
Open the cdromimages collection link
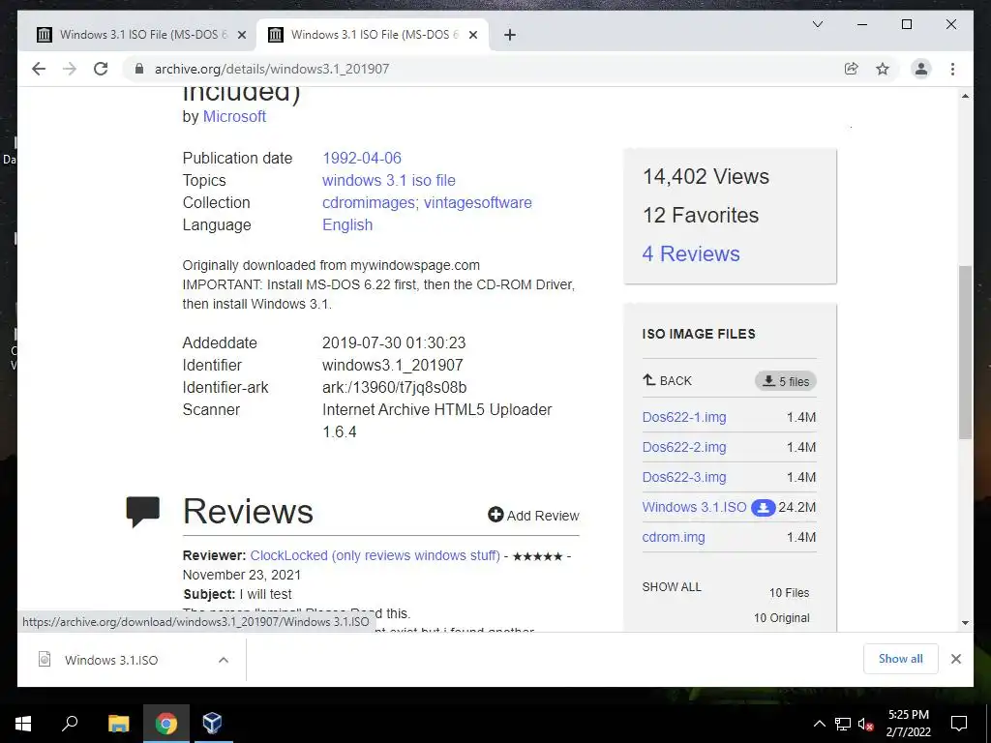369,203
